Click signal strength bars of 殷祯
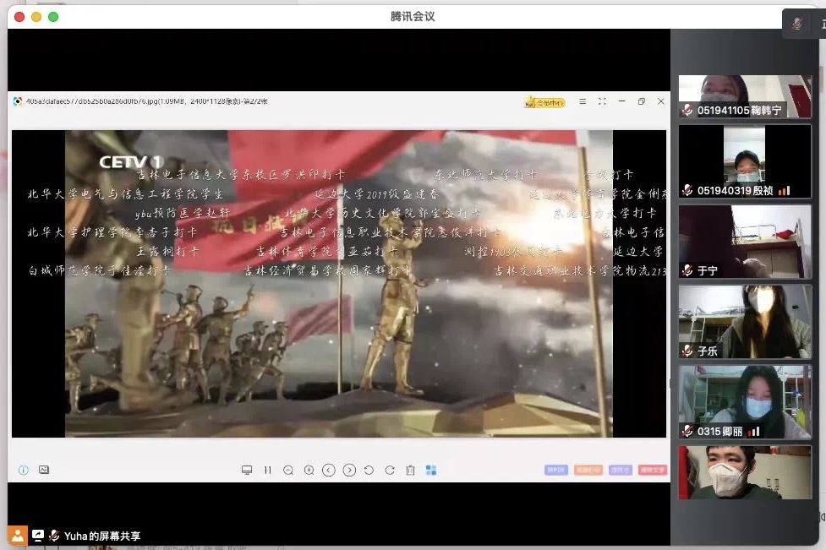Screen dimensions: 826x550 pos(785,191)
